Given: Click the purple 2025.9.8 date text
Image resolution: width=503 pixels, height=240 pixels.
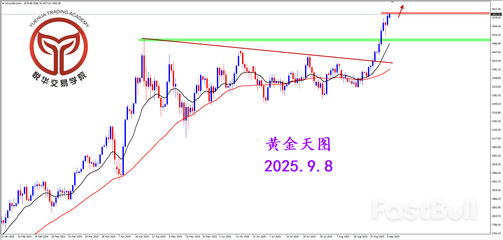Looking at the screenshot, I should pos(298,166).
